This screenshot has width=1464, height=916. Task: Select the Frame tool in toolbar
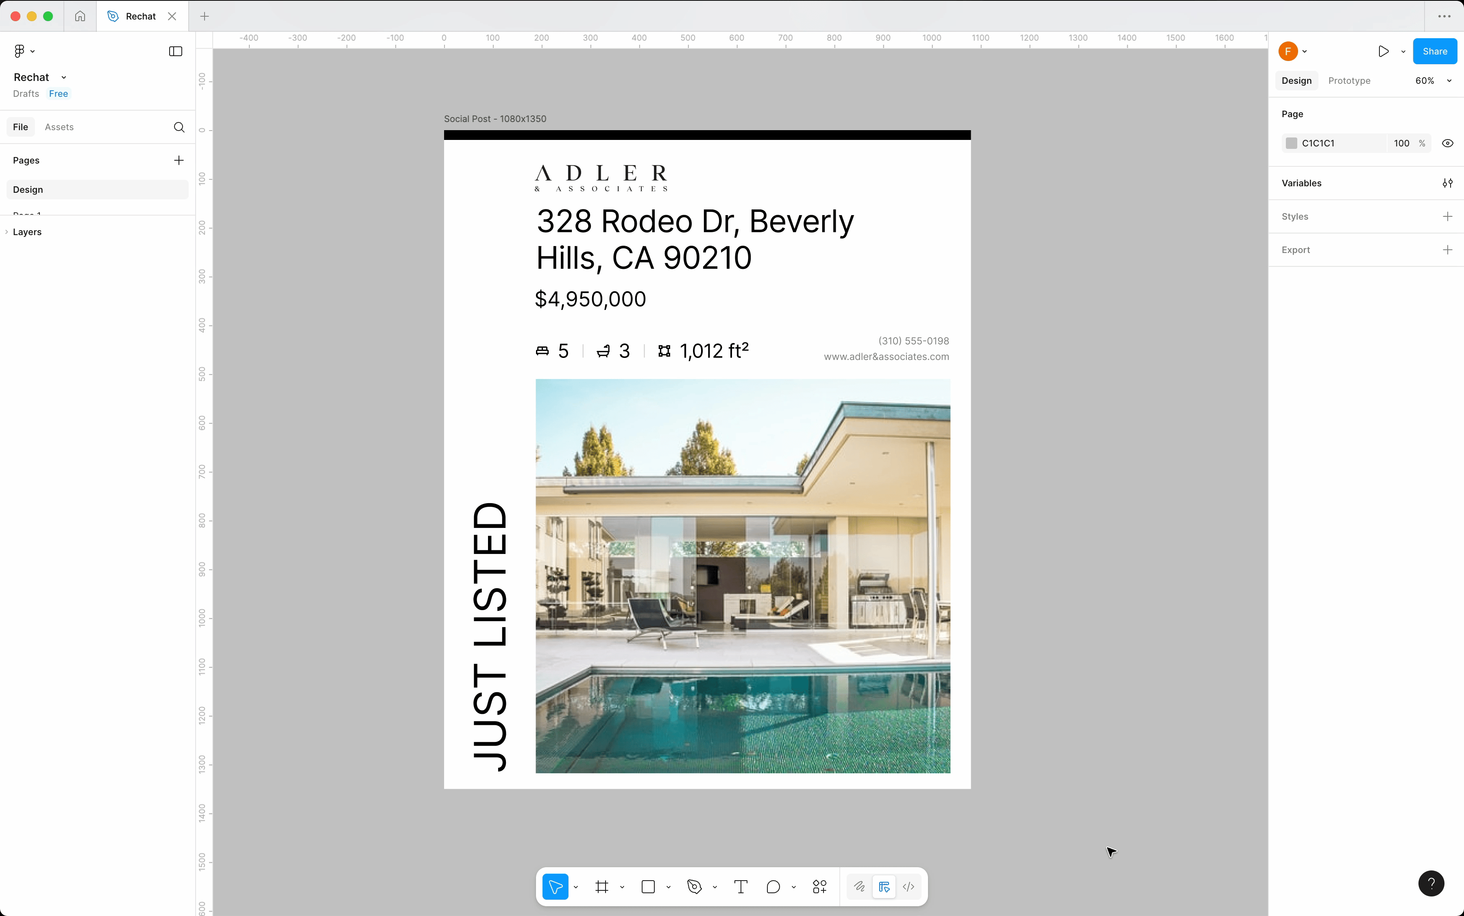point(601,887)
